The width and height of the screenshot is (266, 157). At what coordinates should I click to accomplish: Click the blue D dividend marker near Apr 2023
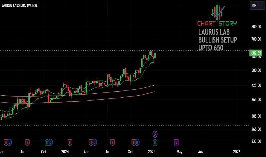(9, 142)
